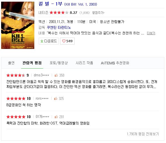Click thumbs-up icon on dms3 review
The height and width of the screenshot is (143, 166).
click(56, 75)
